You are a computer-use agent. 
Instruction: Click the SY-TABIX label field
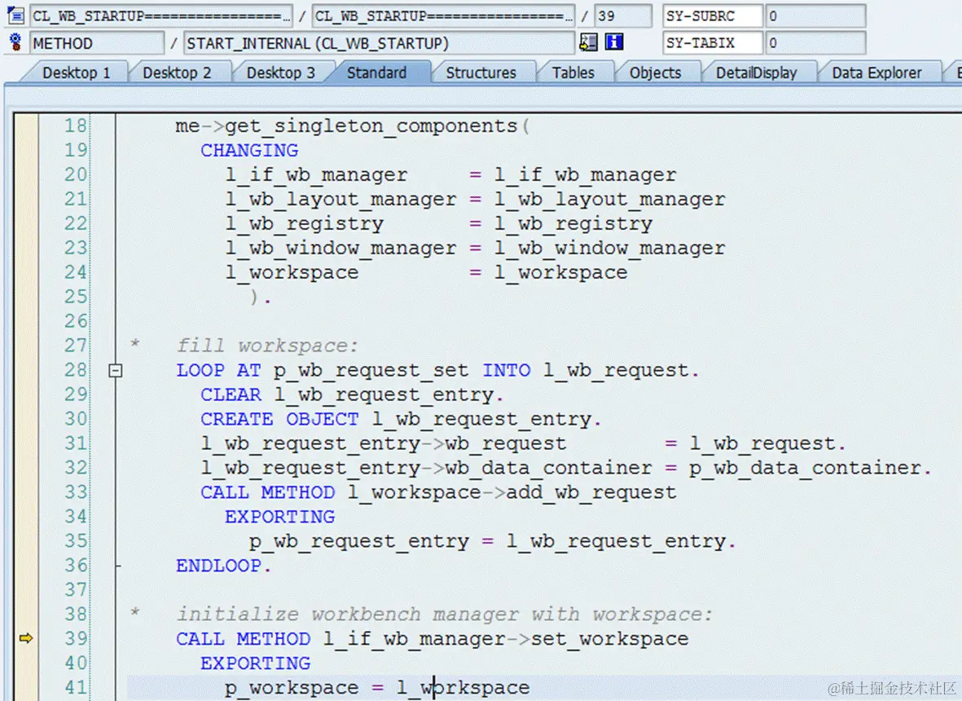(x=712, y=43)
